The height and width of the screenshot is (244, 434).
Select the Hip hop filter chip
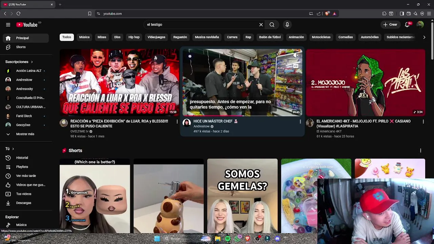pyautogui.click(x=134, y=37)
